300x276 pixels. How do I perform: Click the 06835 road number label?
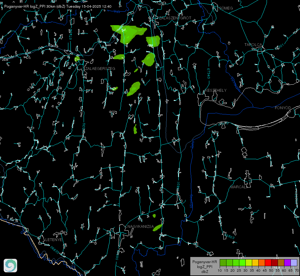click(55, 250)
